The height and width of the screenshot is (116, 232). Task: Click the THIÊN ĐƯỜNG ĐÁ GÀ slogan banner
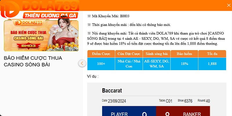pos(50,15)
